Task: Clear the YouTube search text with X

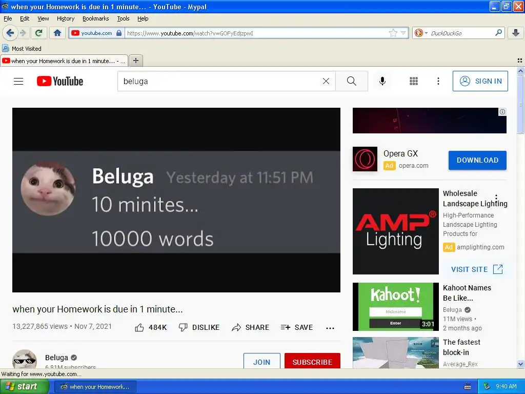Action: pos(326,81)
